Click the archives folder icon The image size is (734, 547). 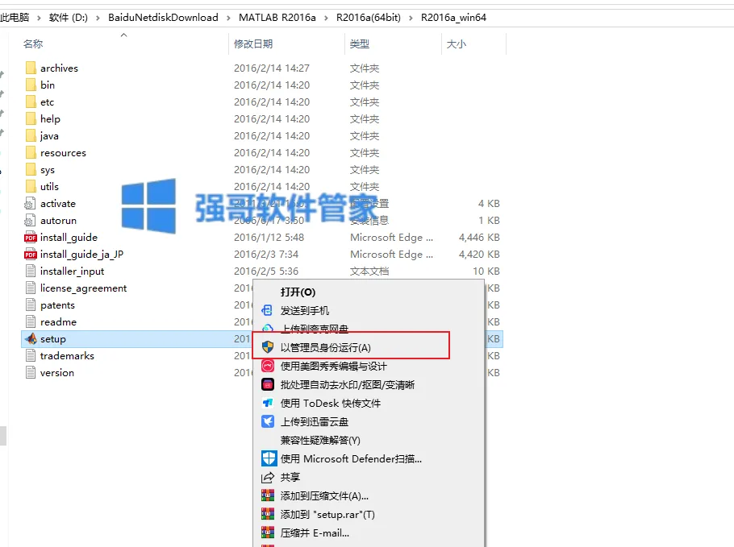point(31,68)
